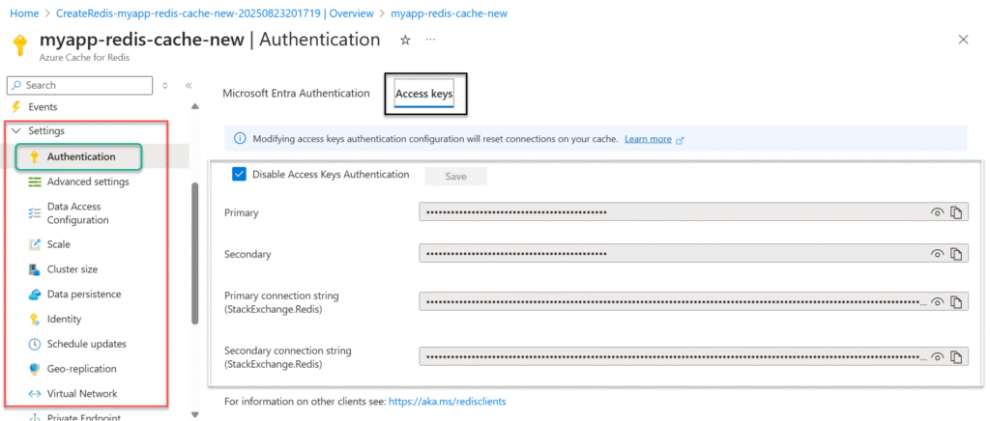Screen dimensions: 990x421
Task: Open the ellipsis more options menu
Action: (430, 40)
